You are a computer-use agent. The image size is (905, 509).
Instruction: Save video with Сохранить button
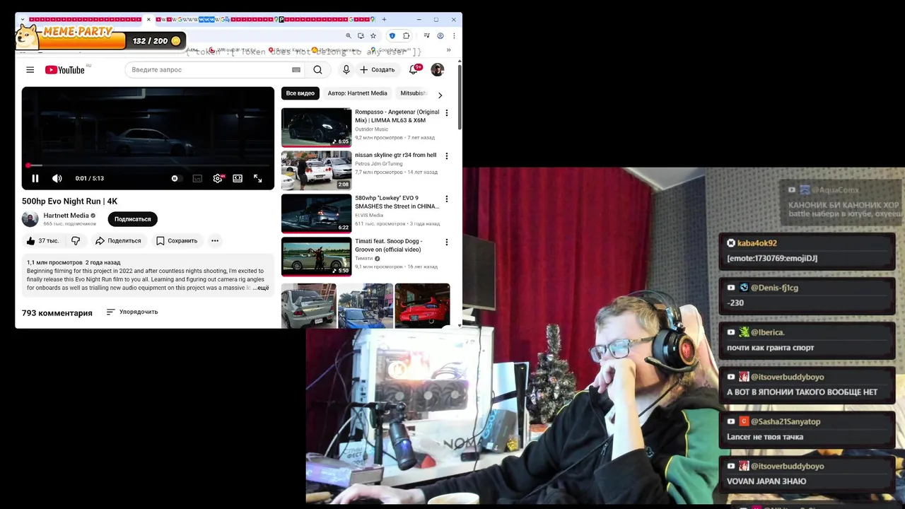tap(177, 240)
